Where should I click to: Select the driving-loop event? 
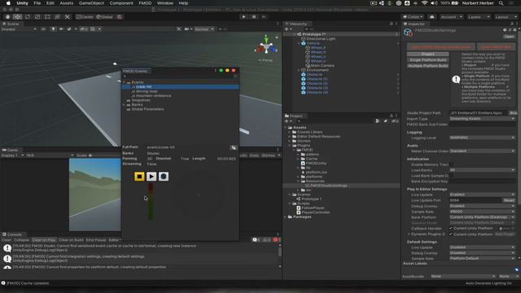pos(147,91)
